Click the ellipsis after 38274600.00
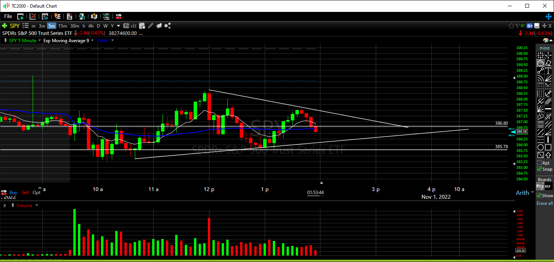 click(x=141, y=33)
